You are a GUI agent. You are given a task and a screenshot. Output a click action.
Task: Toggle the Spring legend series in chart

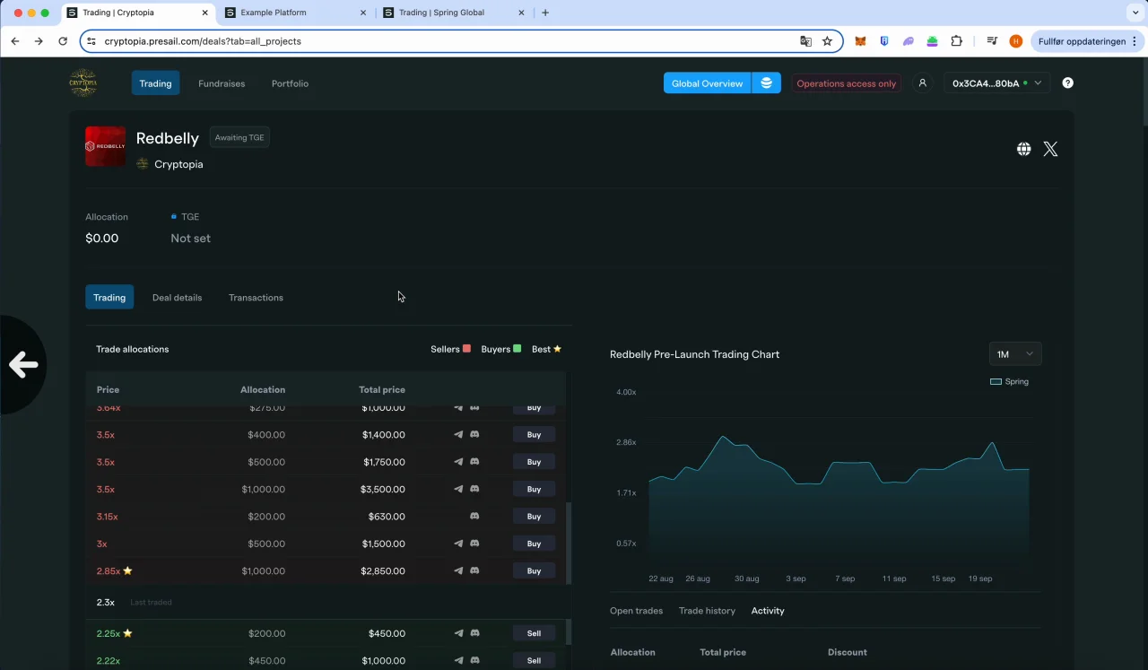1009,381
